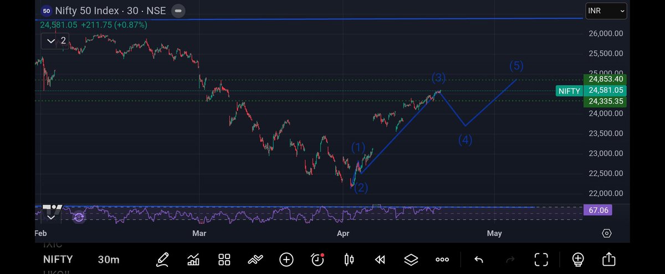Open the object tree layers icon
Image resolution: width=665 pixels, height=274 pixels.
tap(411, 259)
